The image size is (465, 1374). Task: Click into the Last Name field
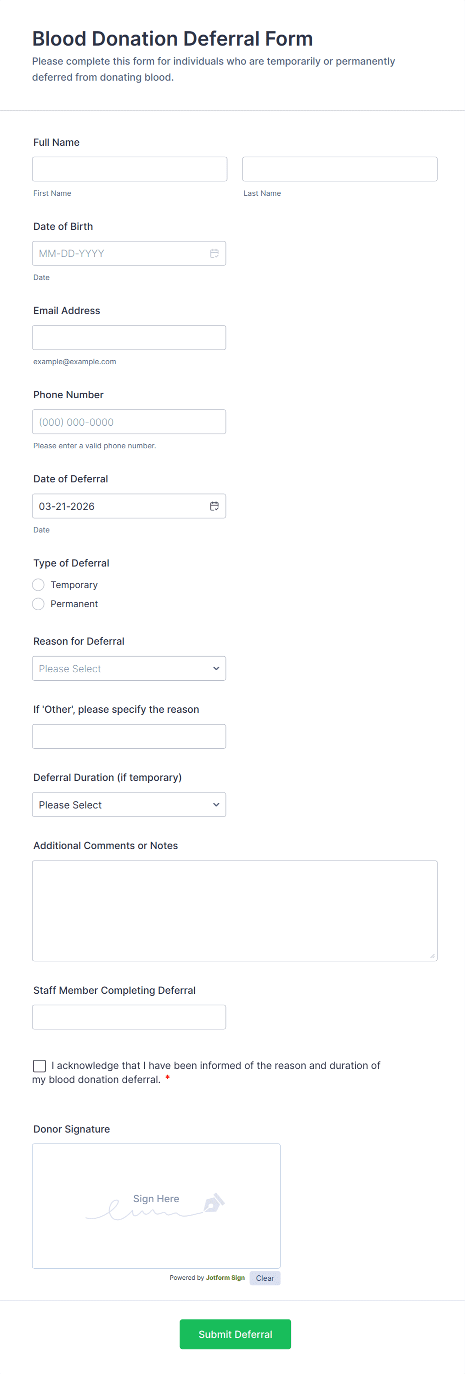tap(339, 169)
